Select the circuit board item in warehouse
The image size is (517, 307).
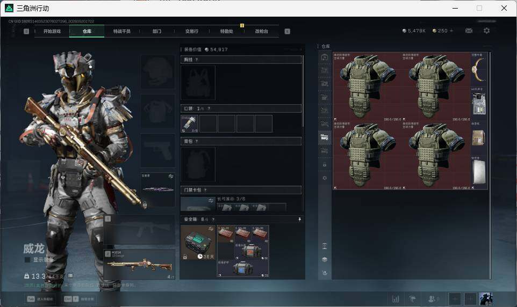click(x=479, y=104)
